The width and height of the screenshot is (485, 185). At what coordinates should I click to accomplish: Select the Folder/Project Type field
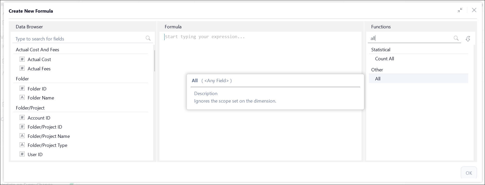coord(47,145)
